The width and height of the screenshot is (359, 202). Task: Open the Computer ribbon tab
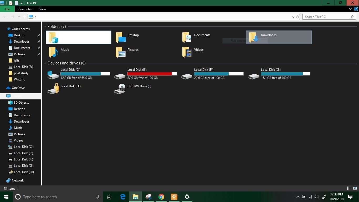click(x=25, y=9)
